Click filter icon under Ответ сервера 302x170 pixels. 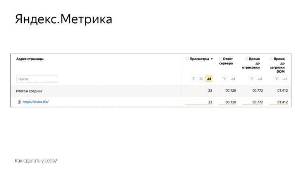point(225,79)
